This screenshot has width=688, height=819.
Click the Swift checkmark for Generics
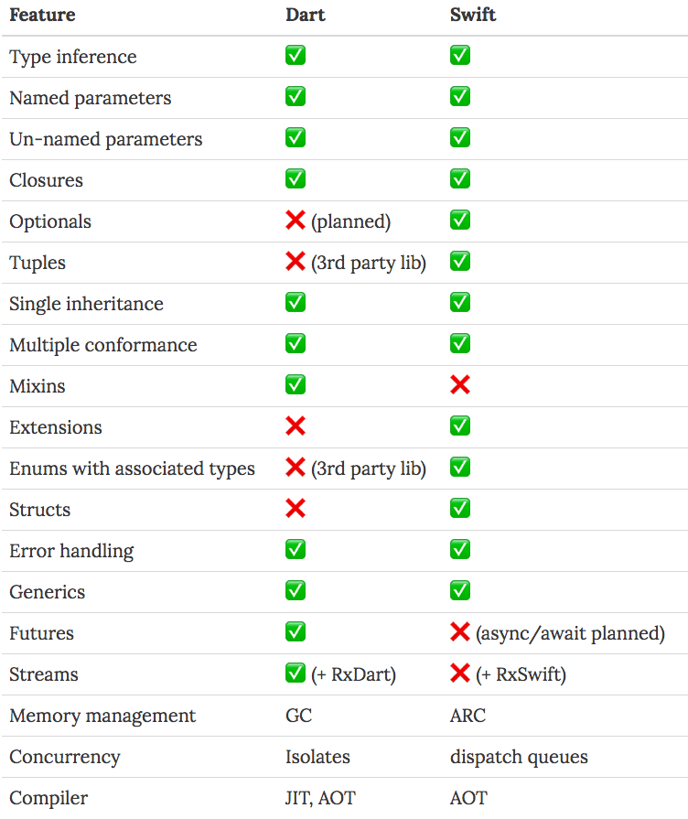[459, 591]
